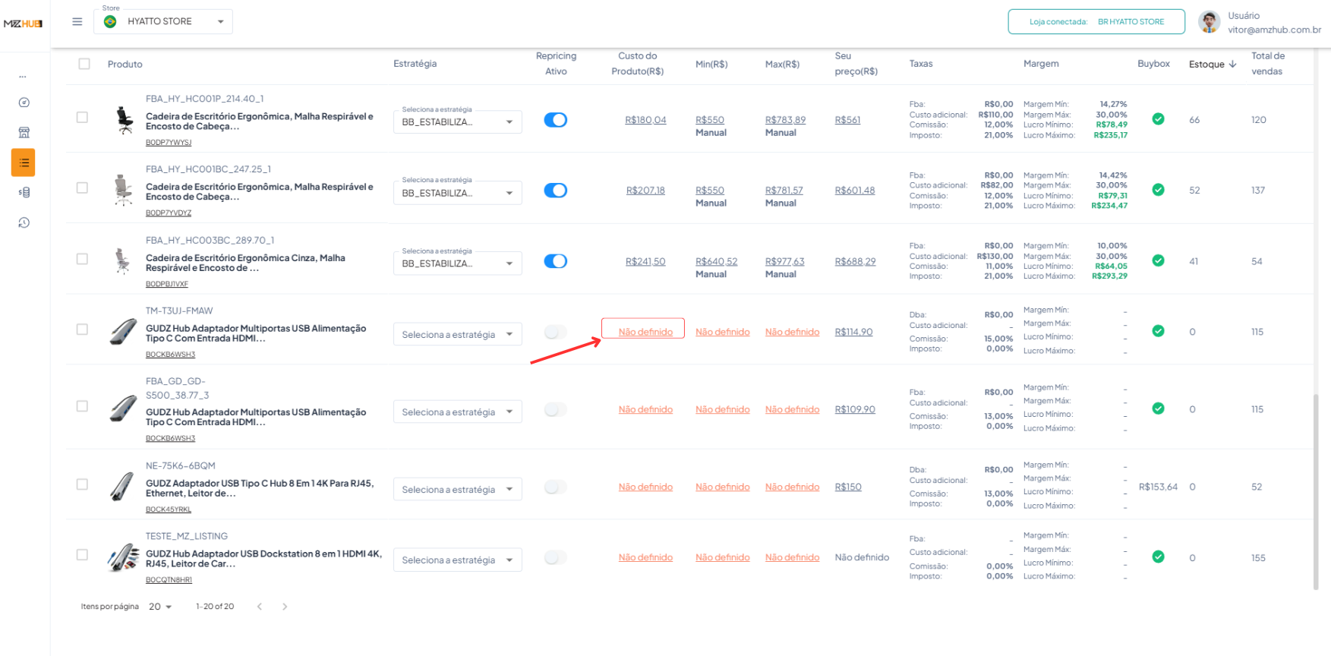Expand items per page dropdown
The image size is (1331, 656).
click(160, 607)
